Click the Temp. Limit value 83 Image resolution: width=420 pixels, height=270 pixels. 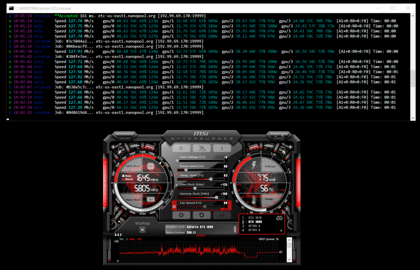point(226,175)
